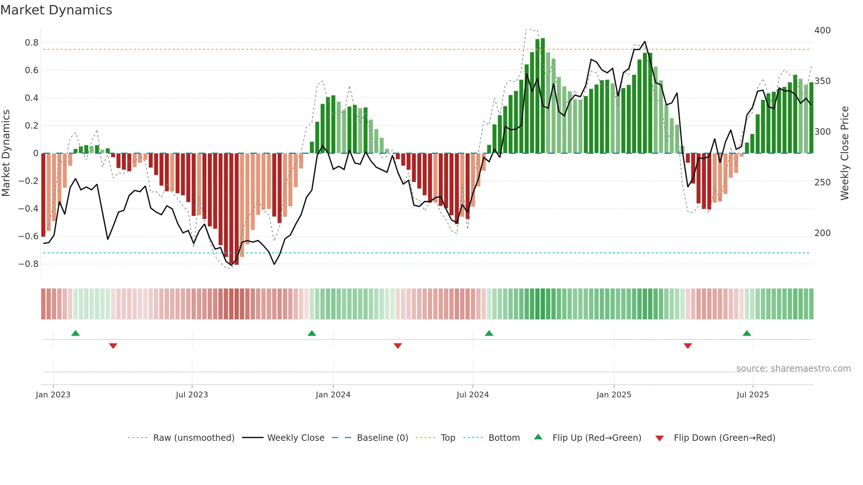863x485 pixels.
Task: Click the red flip-down marker in spring 2025
Action: click(688, 346)
